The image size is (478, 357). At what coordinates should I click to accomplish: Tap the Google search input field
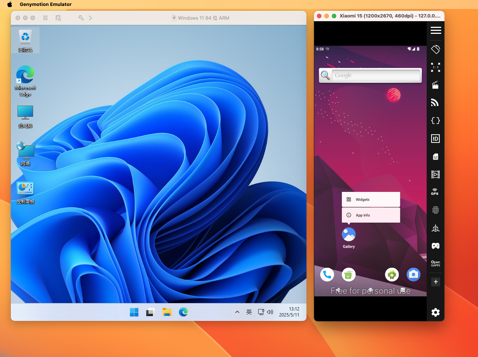pos(376,75)
